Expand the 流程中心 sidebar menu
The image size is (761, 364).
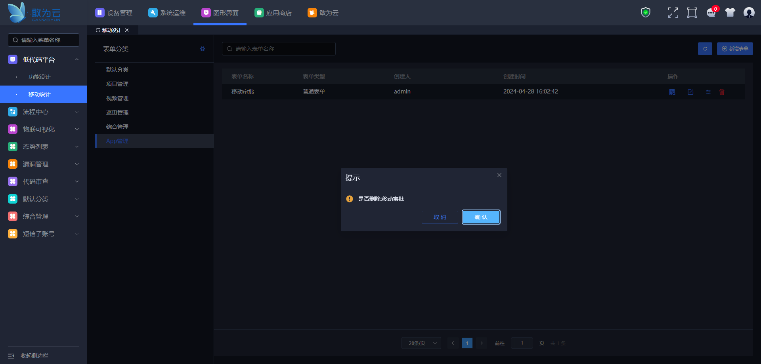44,112
